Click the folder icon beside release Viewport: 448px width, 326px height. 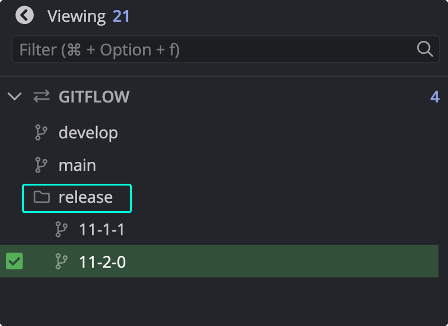pos(41,198)
